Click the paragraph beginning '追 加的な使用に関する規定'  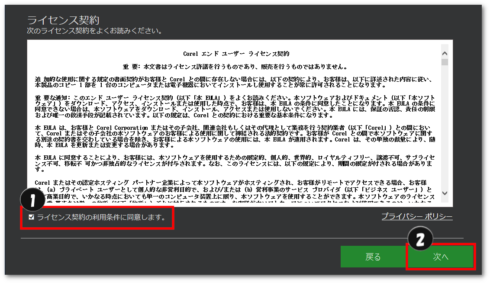point(233,82)
